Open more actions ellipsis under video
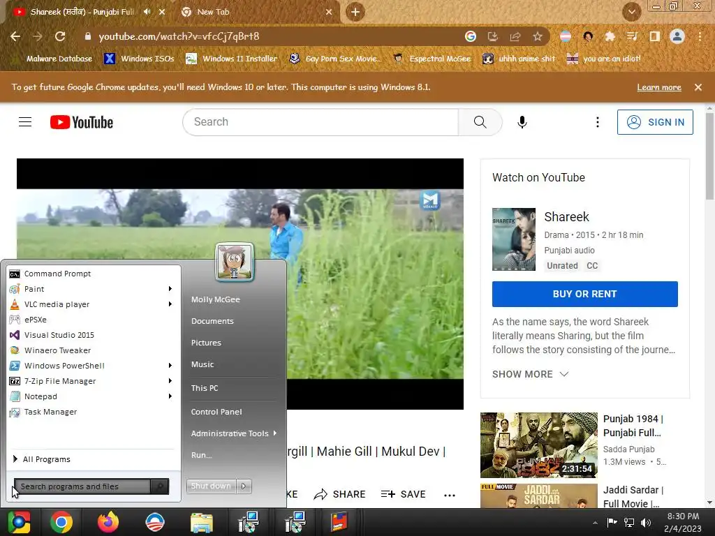Screen dimensions: 715x536 [450, 496]
